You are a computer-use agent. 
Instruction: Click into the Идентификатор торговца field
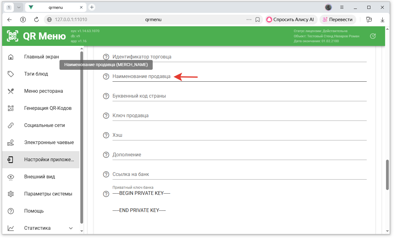[x=239, y=57]
